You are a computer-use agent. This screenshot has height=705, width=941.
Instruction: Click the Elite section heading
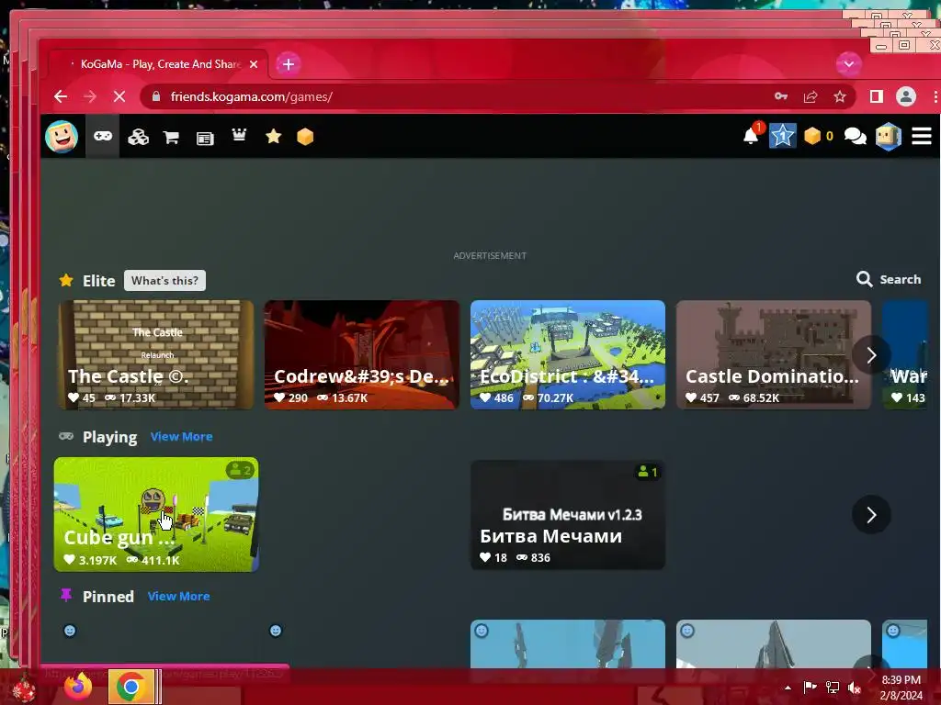tap(98, 281)
